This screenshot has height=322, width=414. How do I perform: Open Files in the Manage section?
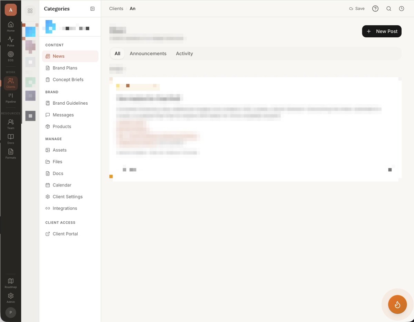(70, 162)
